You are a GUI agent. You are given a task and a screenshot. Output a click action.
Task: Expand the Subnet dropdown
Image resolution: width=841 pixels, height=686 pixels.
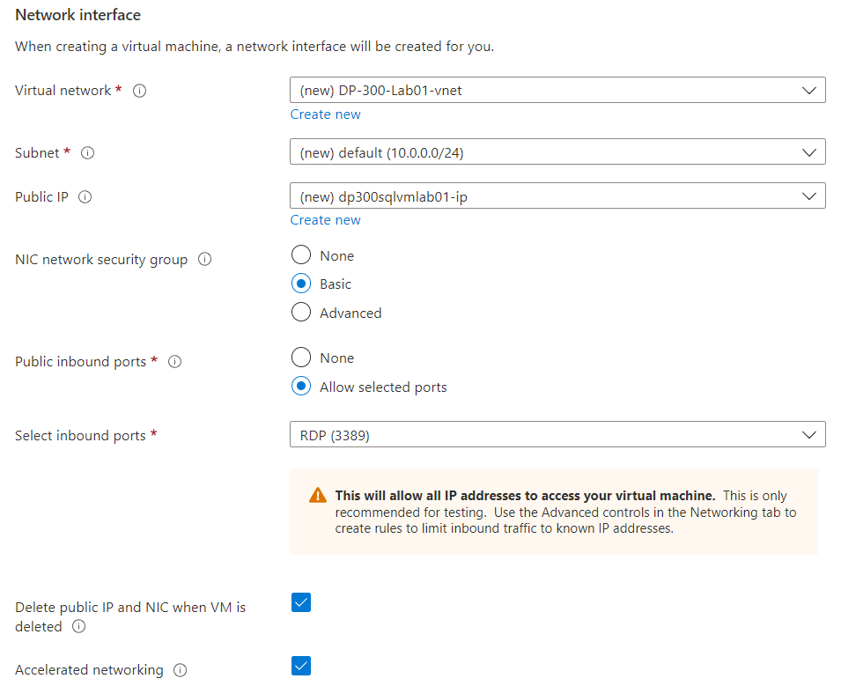[557, 152]
